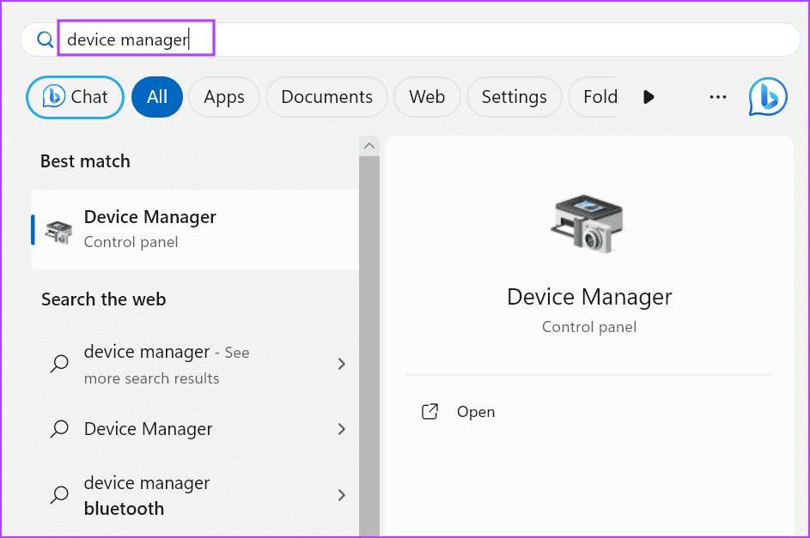The height and width of the screenshot is (538, 810).
Task: Select 'device manager bluetooth' web suggestion
Action: click(195, 495)
